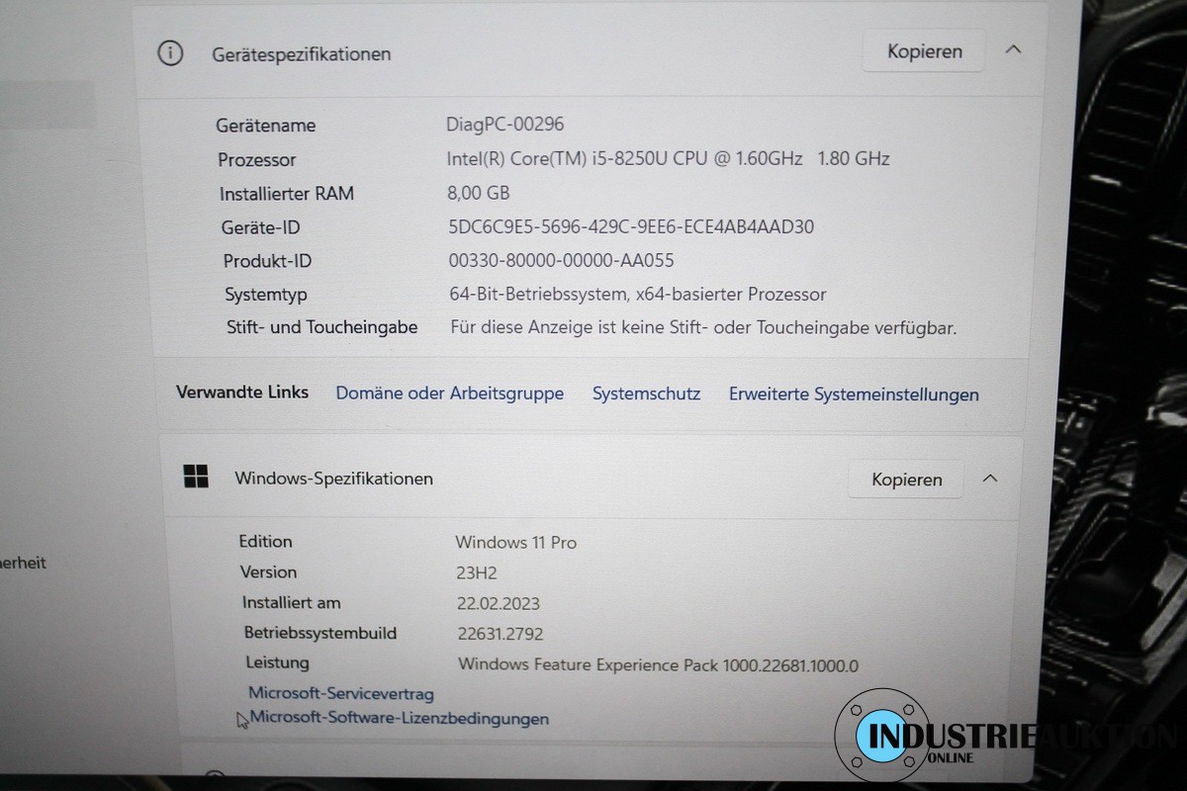This screenshot has width=1187, height=791.
Task: Select the Stift- oder Toucheingabe description text
Action: point(703,327)
